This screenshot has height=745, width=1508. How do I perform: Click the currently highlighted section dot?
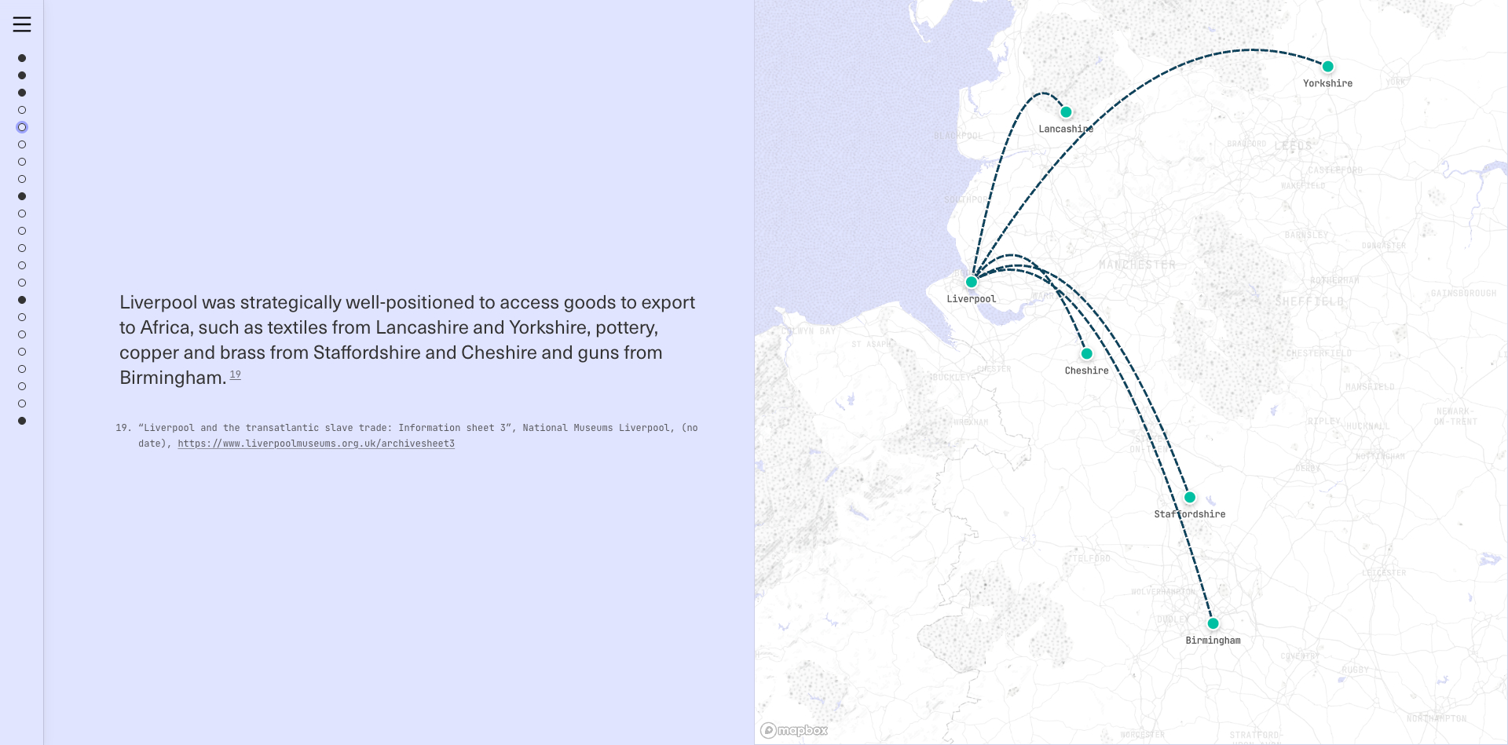pyautogui.click(x=22, y=127)
